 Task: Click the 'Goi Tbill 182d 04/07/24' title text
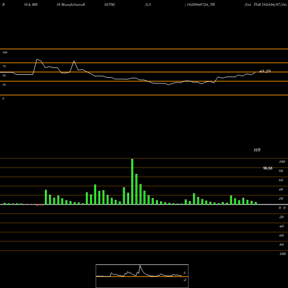click(266, 5)
